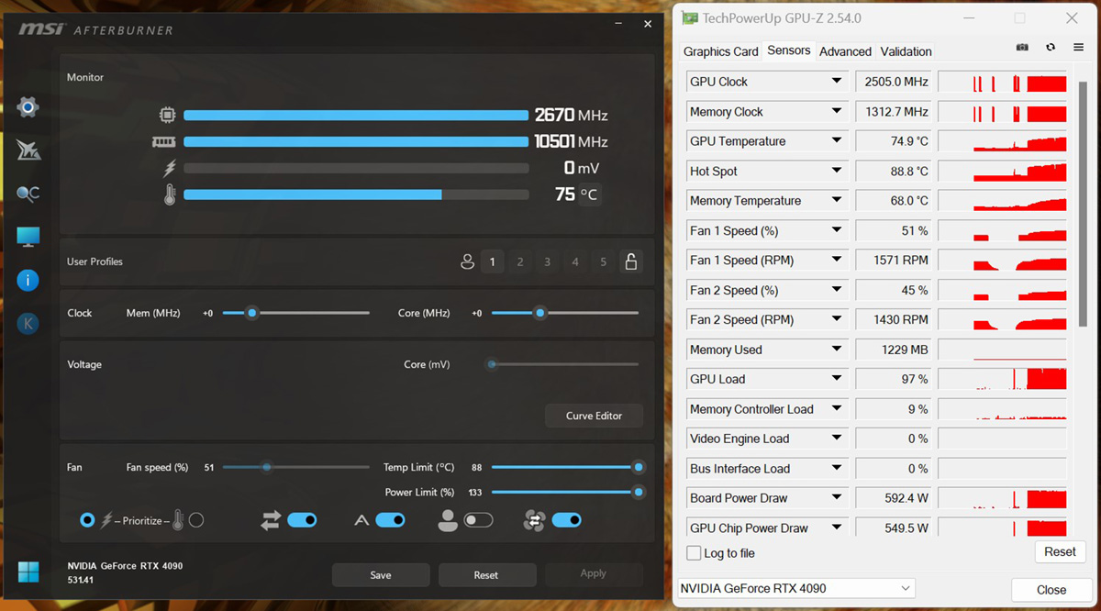
Task: Show the blue information icon in Afterburner
Action: (x=28, y=280)
